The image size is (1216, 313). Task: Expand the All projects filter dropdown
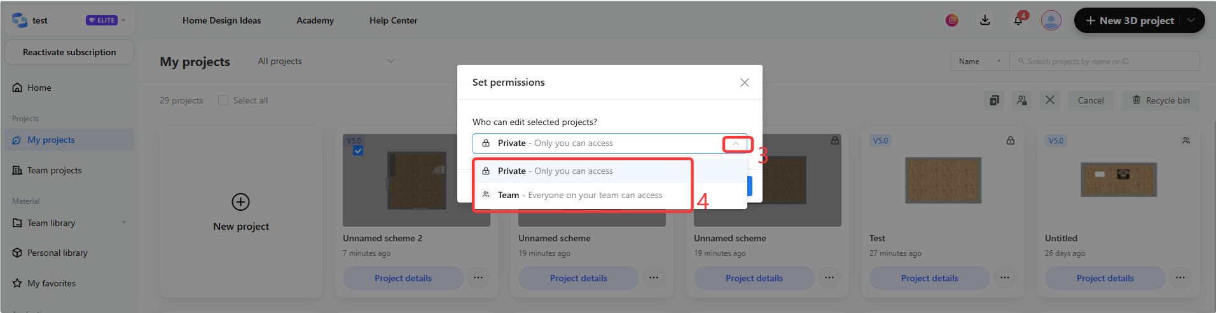coord(391,61)
